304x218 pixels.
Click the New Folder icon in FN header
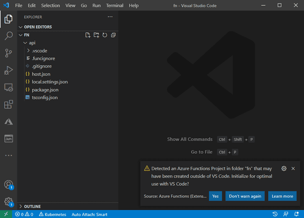click(x=97, y=35)
